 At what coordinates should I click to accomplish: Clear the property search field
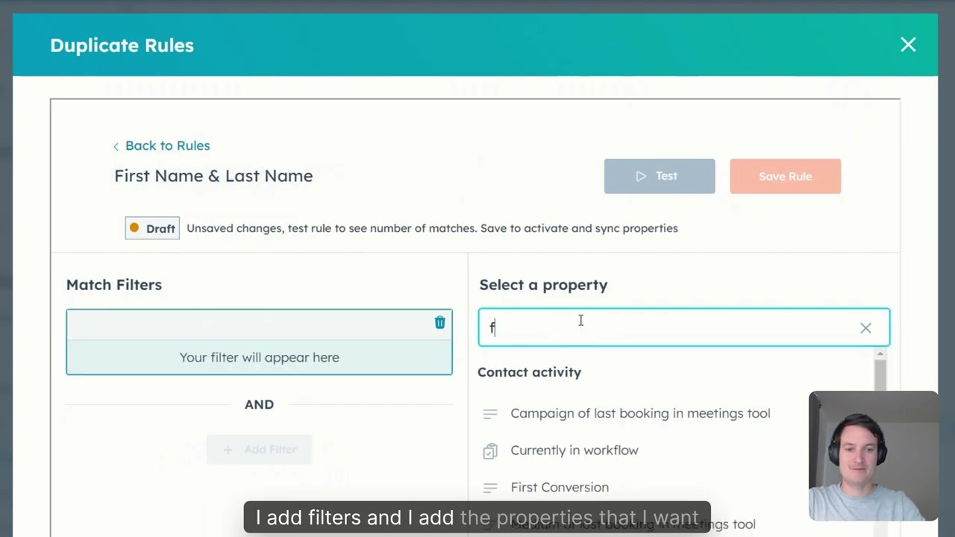(865, 328)
